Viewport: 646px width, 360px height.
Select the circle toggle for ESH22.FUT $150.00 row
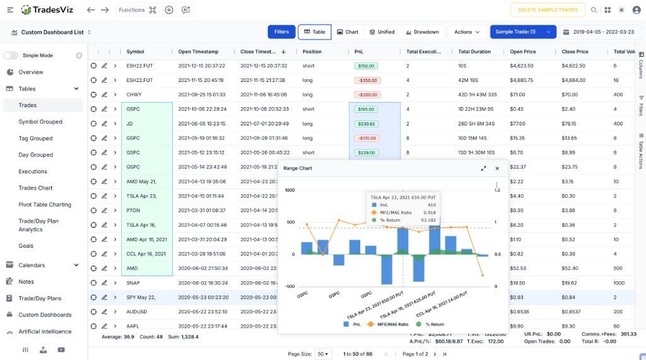93,66
